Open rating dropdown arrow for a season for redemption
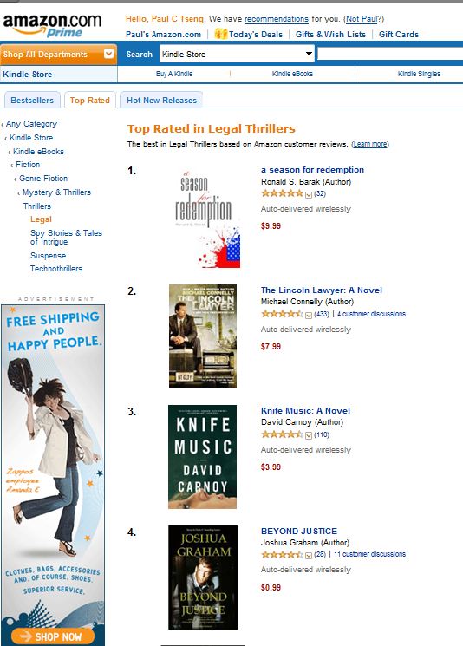463x646 pixels. tap(309, 194)
